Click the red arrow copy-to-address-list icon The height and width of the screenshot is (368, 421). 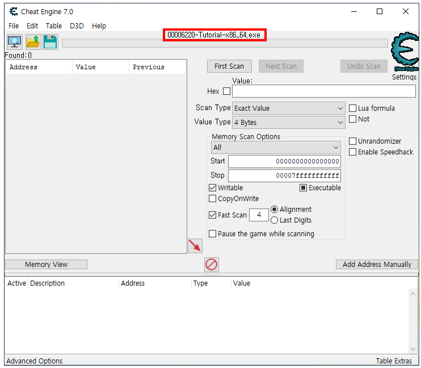click(x=195, y=246)
